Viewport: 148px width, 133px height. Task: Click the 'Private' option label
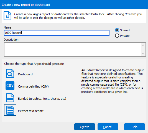coord(125,36)
